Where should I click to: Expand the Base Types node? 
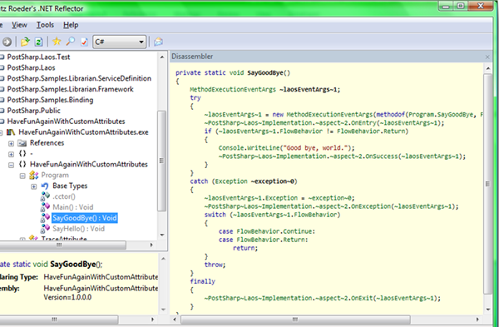(34, 186)
